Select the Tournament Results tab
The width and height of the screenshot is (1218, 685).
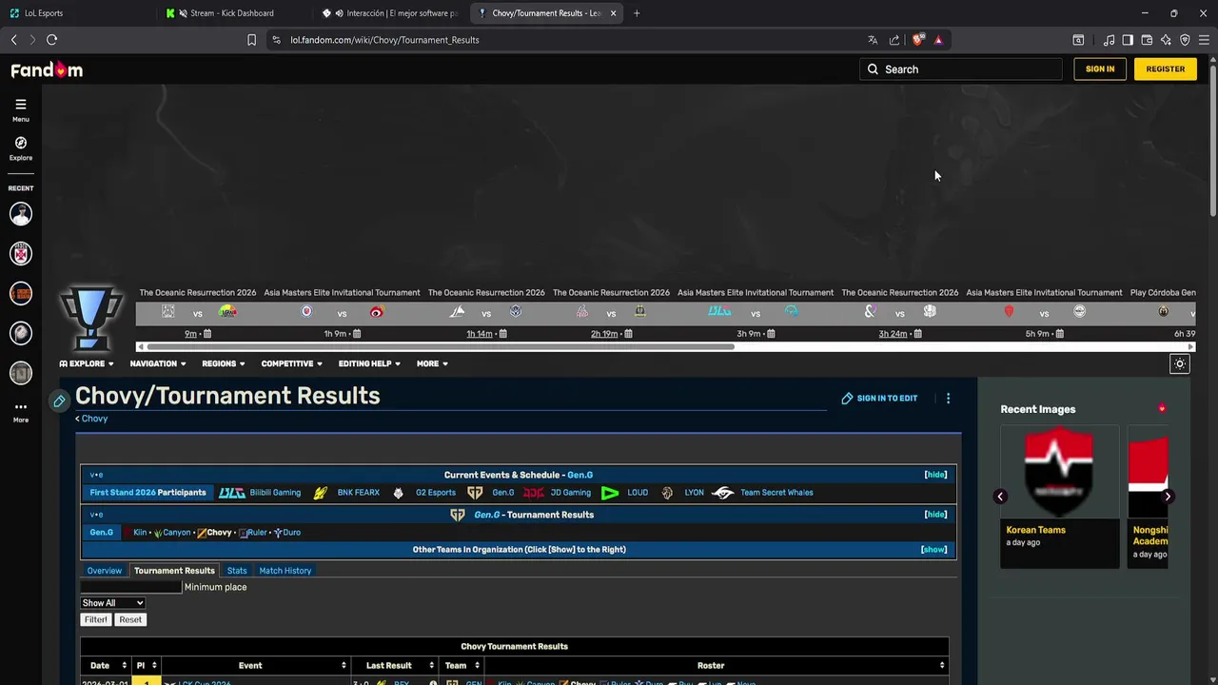tap(174, 571)
